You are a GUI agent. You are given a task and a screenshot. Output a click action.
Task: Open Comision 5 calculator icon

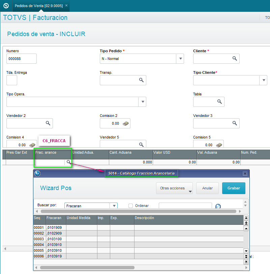(x=219, y=145)
